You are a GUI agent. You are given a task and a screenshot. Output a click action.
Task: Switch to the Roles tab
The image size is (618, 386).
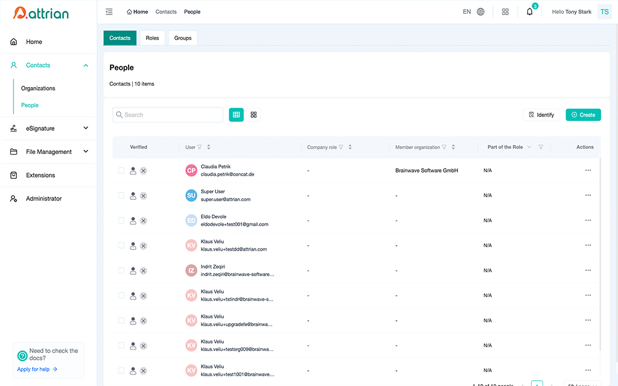click(152, 38)
